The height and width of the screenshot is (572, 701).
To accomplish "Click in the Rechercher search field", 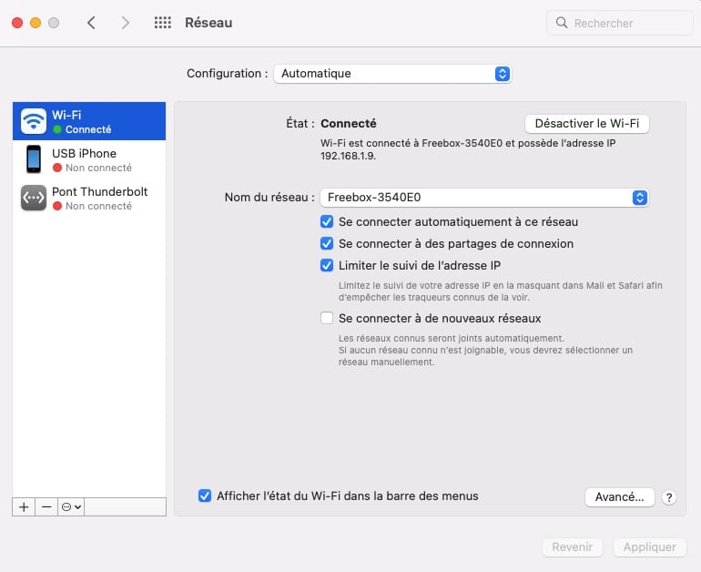I will click(x=628, y=23).
